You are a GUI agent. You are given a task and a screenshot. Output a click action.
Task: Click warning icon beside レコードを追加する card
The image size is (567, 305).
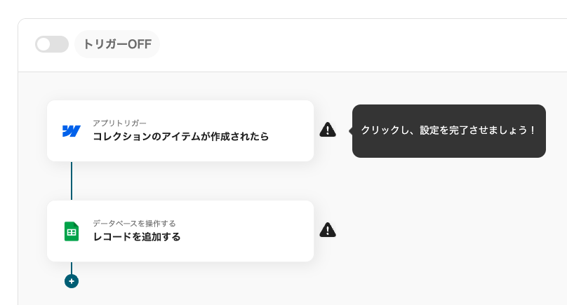pos(328,230)
